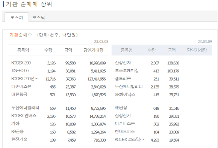Select 대한항공 volume 1,870,525
The width and height of the screenshot is (218, 148).
coord(98,95)
